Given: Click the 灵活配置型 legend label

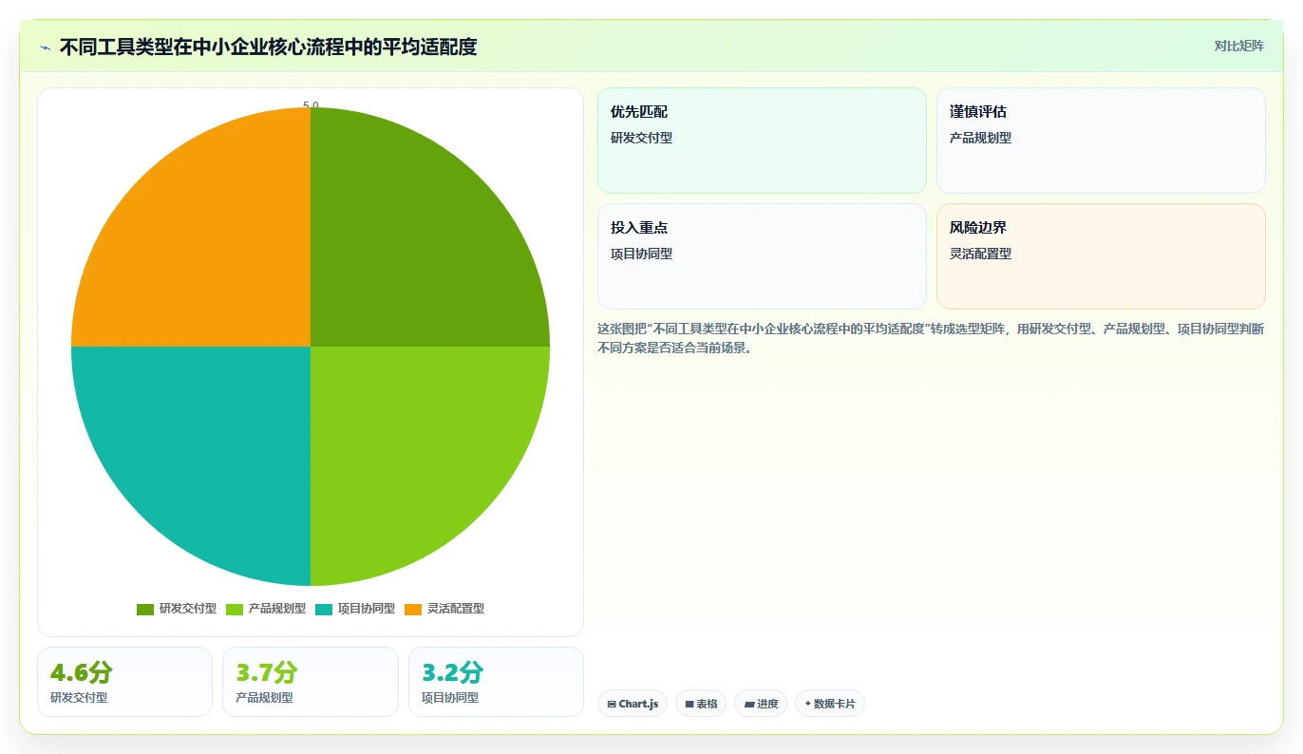Looking at the screenshot, I should click(456, 609).
